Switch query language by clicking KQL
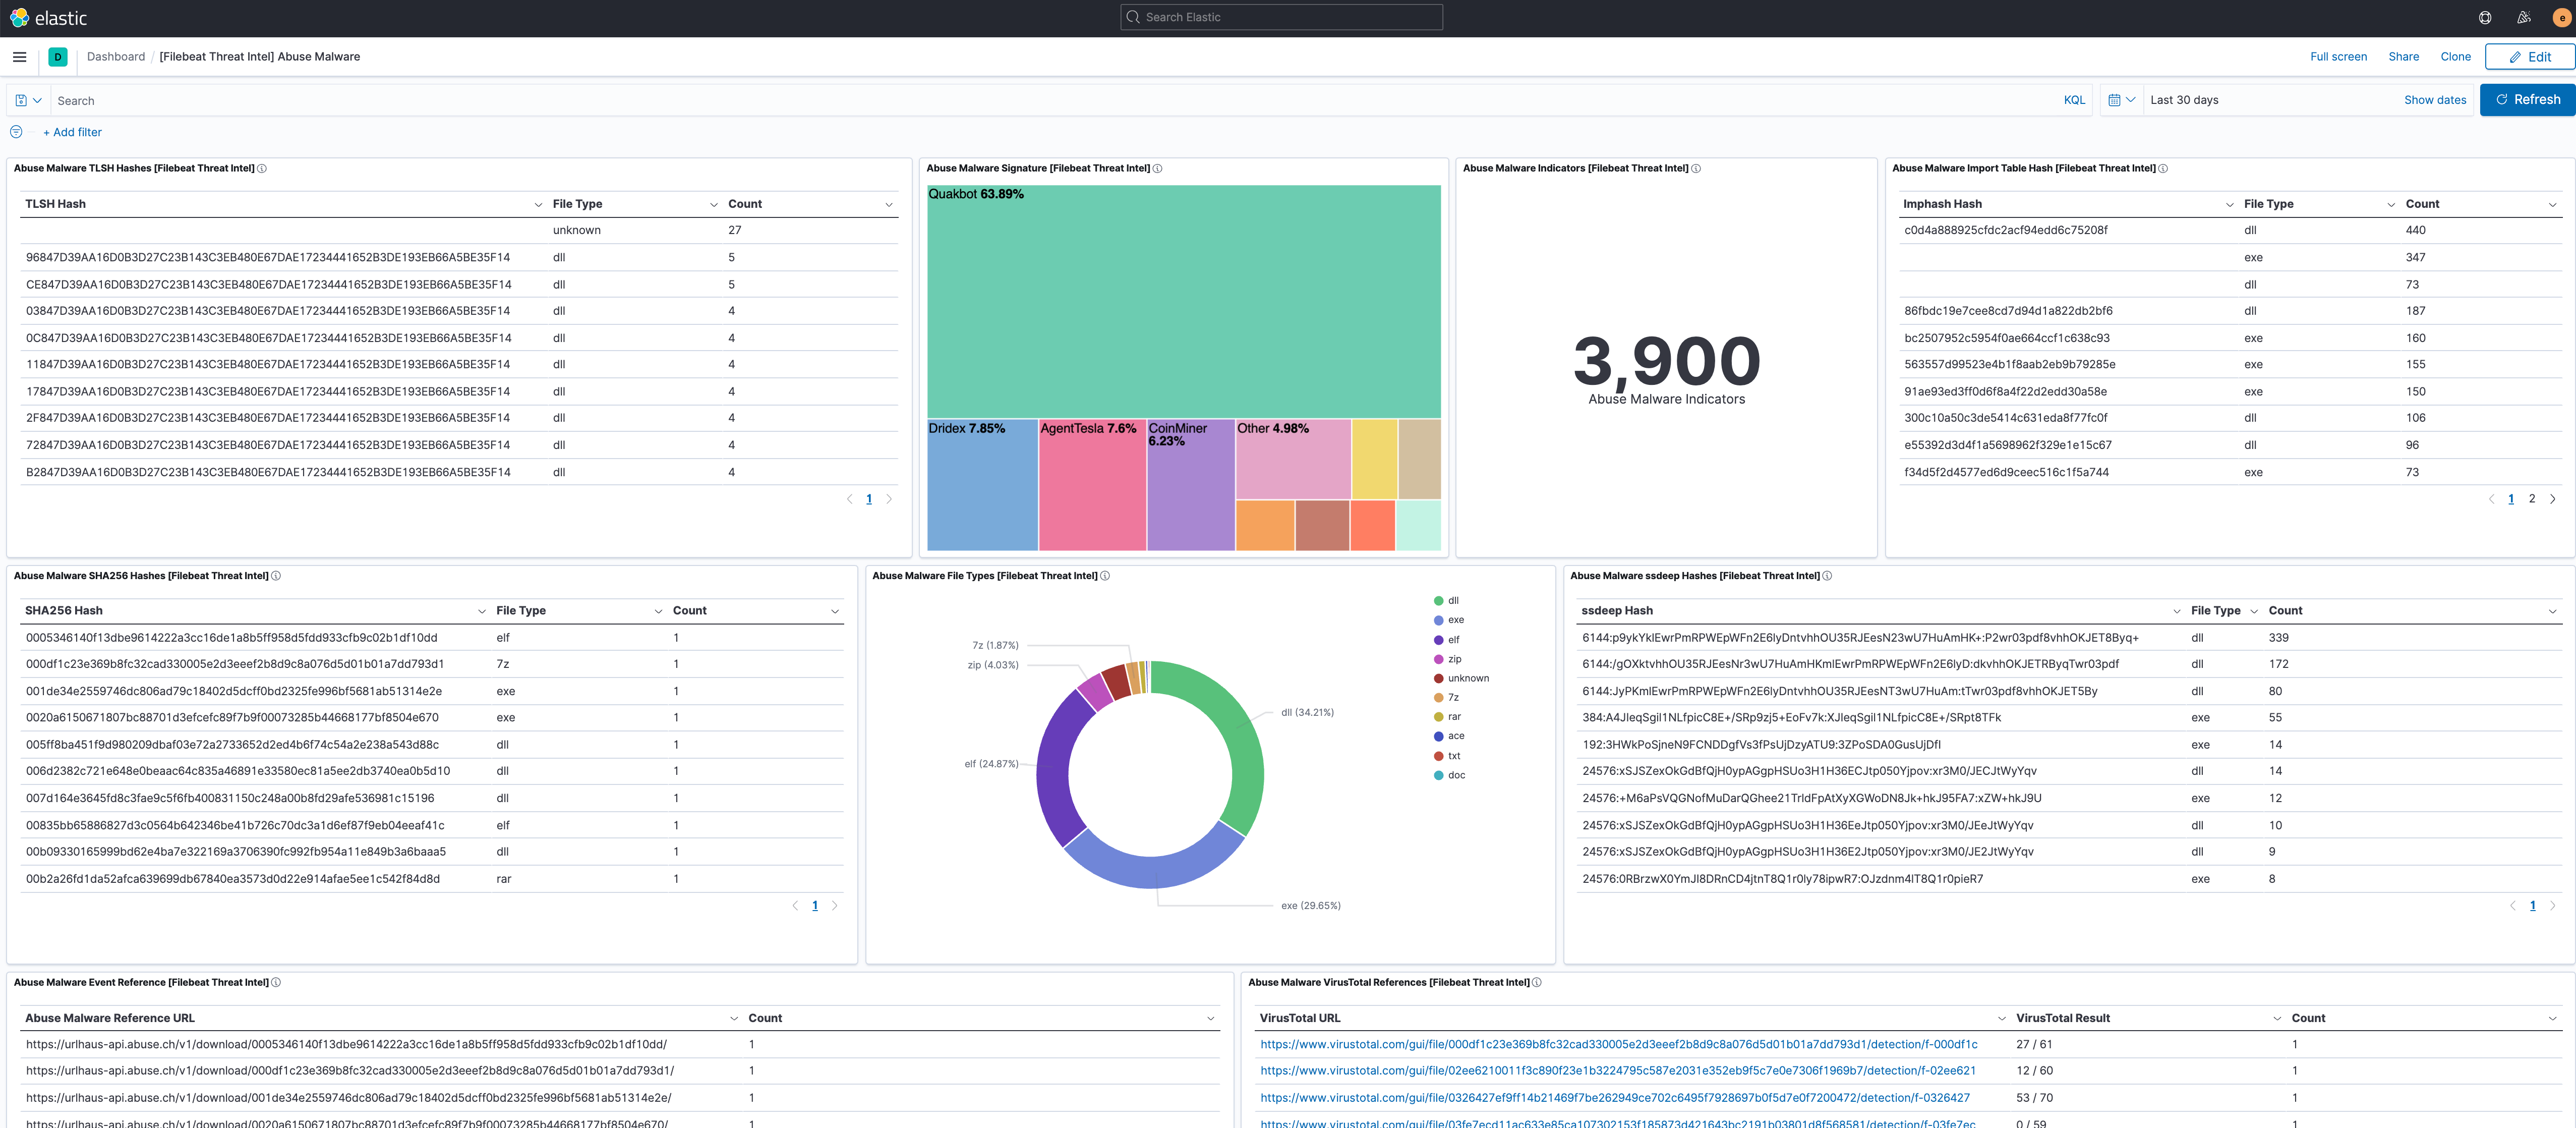 click(2074, 100)
